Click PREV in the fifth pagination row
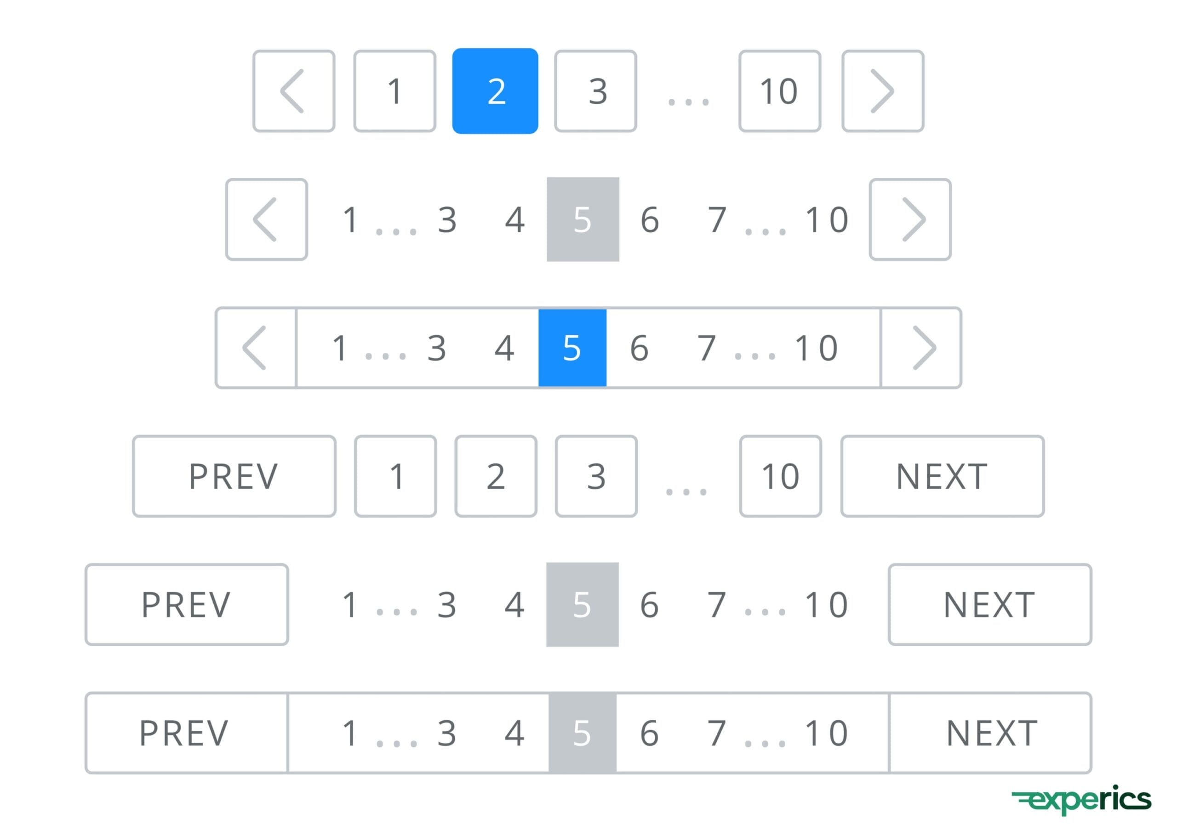 [x=187, y=605]
